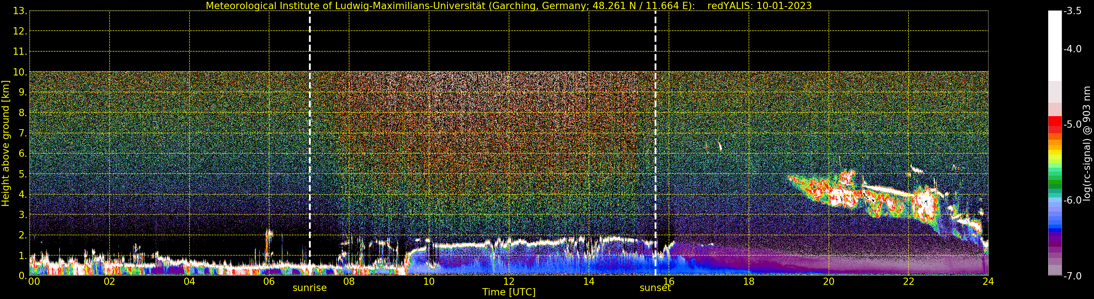Click the '18' time tick label

tap(749, 281)
